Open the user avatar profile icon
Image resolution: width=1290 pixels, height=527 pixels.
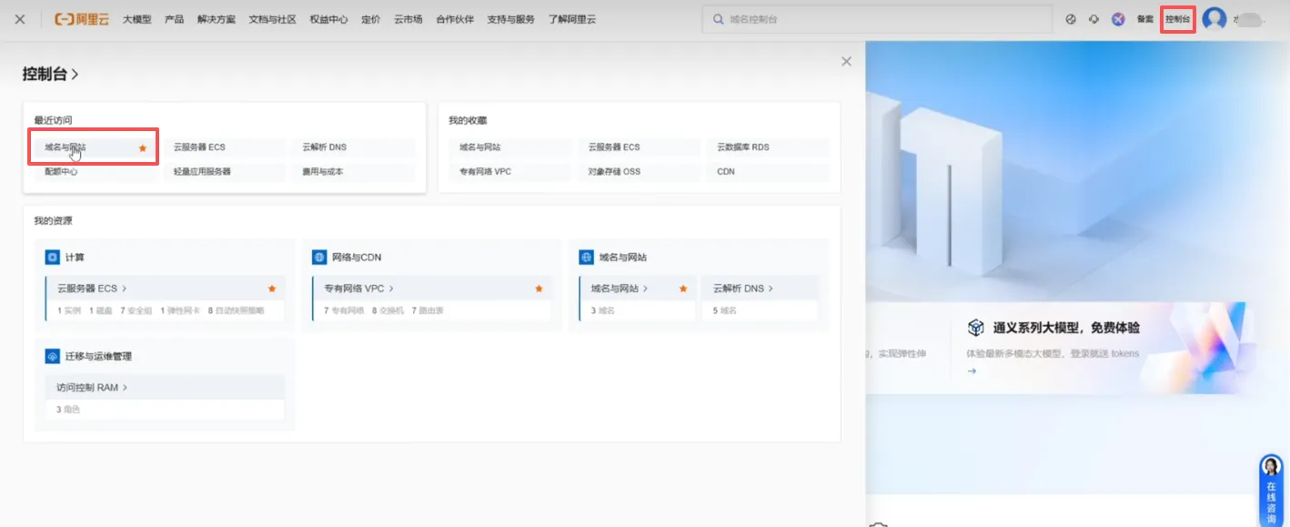[x=1214, y=19]
